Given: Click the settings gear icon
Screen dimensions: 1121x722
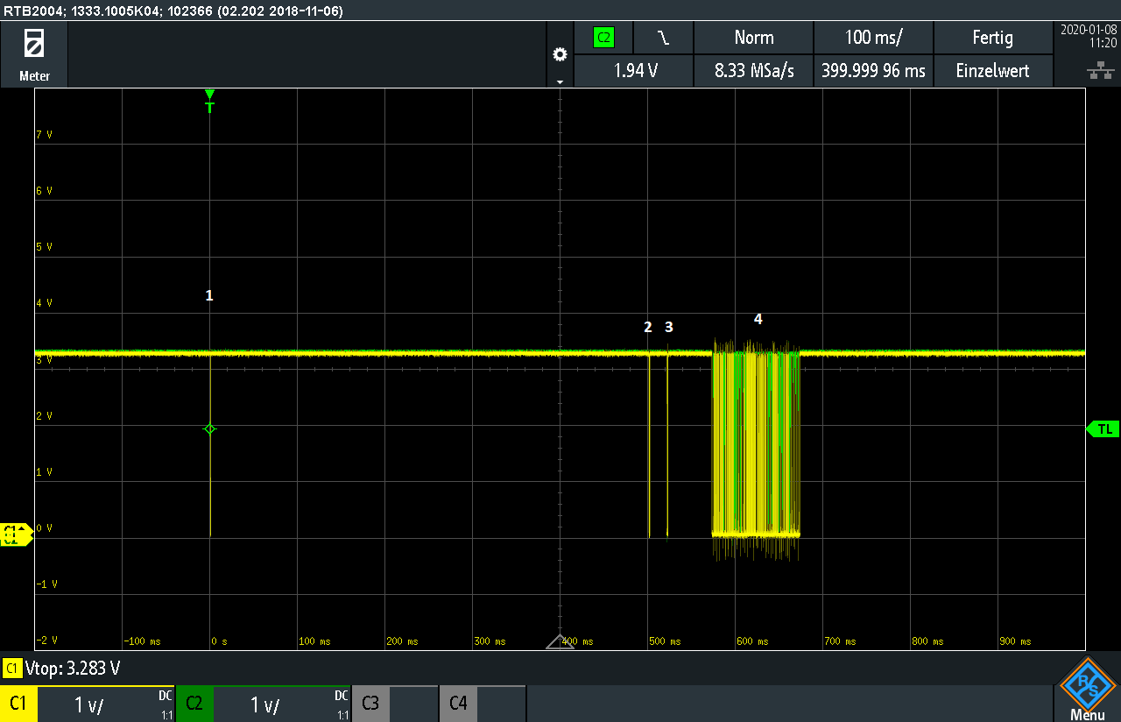Looking at the screenshot, I should coord(560,54).
